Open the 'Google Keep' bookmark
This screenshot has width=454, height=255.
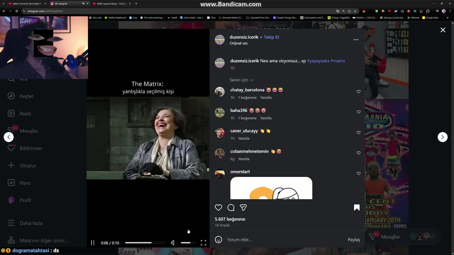point(430,17)
